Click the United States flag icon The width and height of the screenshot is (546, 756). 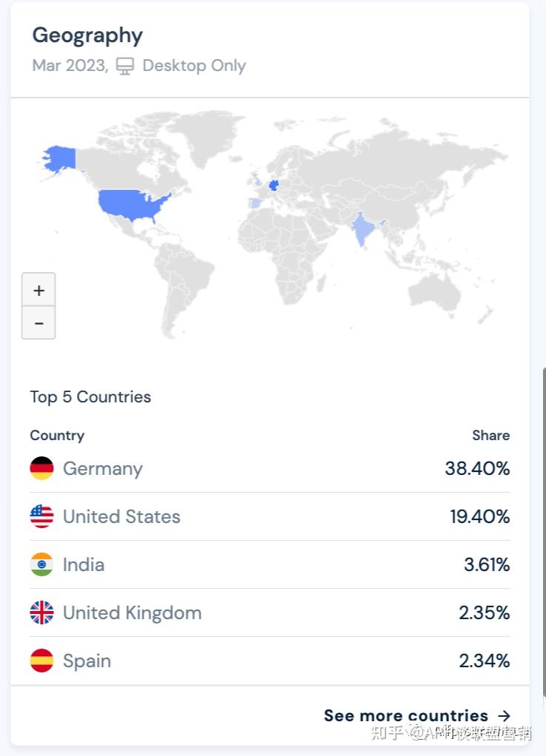click(x=41, y=516)
